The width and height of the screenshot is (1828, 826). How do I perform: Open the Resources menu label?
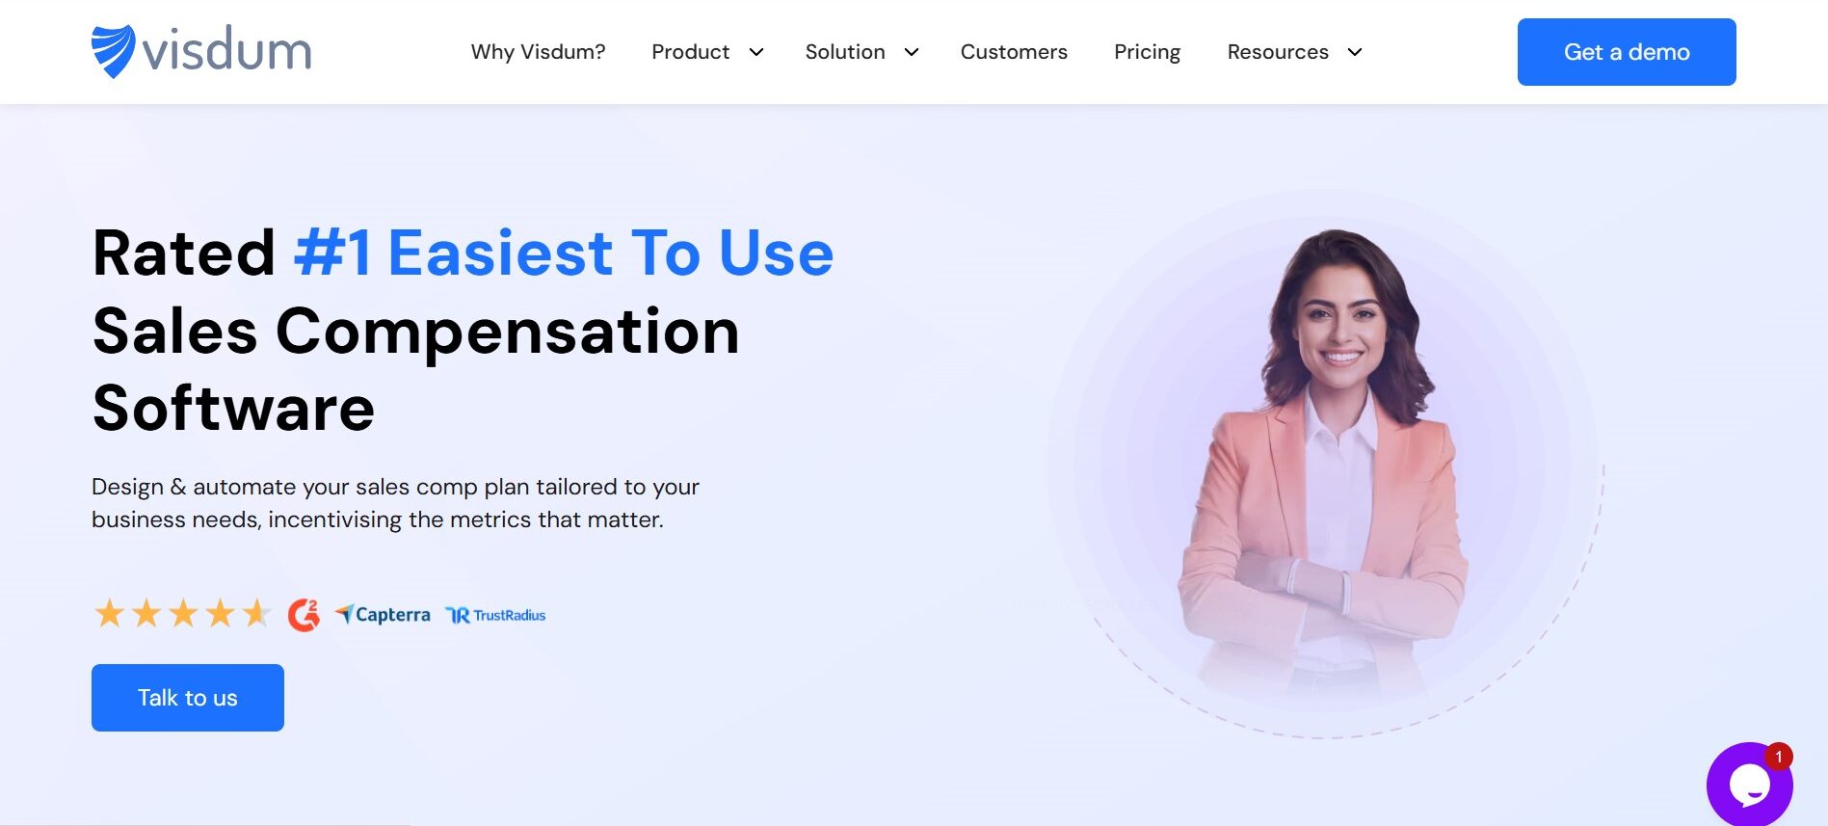tap(1278, 52)
